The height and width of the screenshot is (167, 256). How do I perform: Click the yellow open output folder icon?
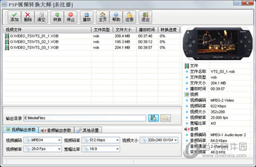tap(166, 118)
